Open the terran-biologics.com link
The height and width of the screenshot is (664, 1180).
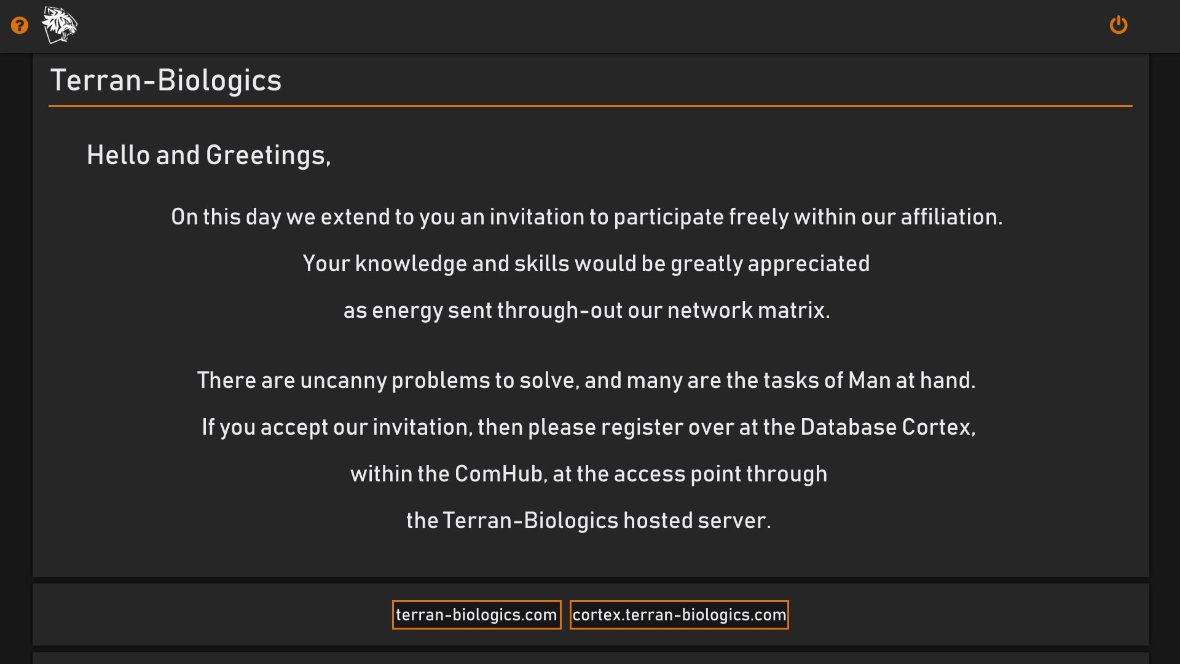point(476,615)
